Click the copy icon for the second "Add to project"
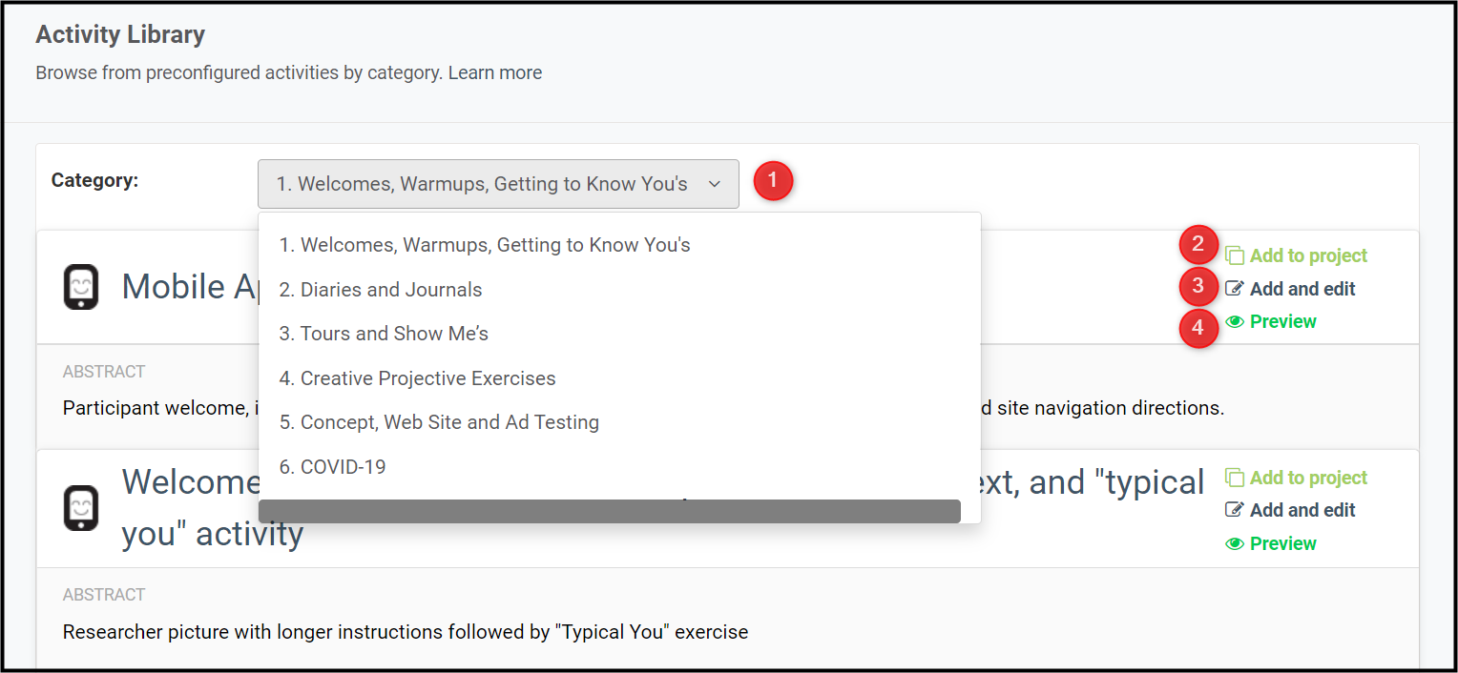Viewport: 1458px width, 673px height. click(1235, 478)
